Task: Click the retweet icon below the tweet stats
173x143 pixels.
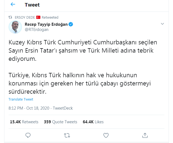Action: (x=67, y=135)
